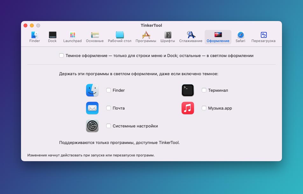Screen dimensions: 303x194
Task: Click the Terminal app icon
Action: [x=188, y=90]
